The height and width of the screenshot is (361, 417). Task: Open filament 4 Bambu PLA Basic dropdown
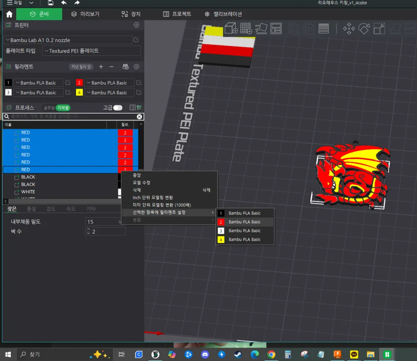click(x=109, y=92)
